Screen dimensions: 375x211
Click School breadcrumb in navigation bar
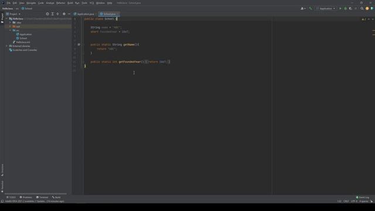pyautogui.click(x=27, y=9)
